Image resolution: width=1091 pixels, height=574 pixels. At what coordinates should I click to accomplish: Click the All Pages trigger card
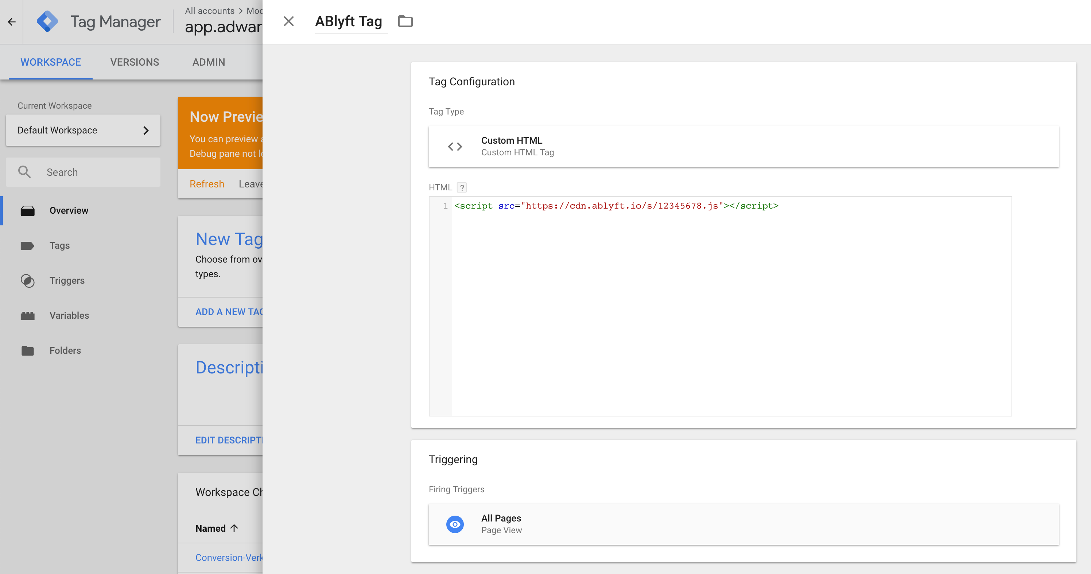pyautogui.click(x=743, y=524)
